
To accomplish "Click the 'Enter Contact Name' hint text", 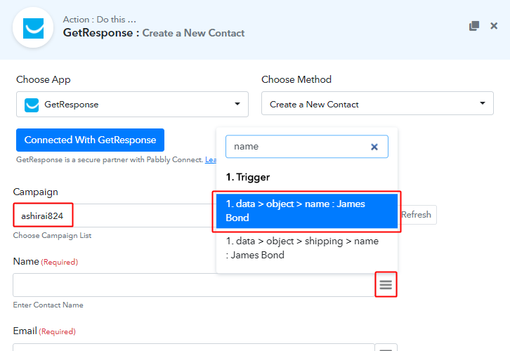I will (x=48, y=305).
